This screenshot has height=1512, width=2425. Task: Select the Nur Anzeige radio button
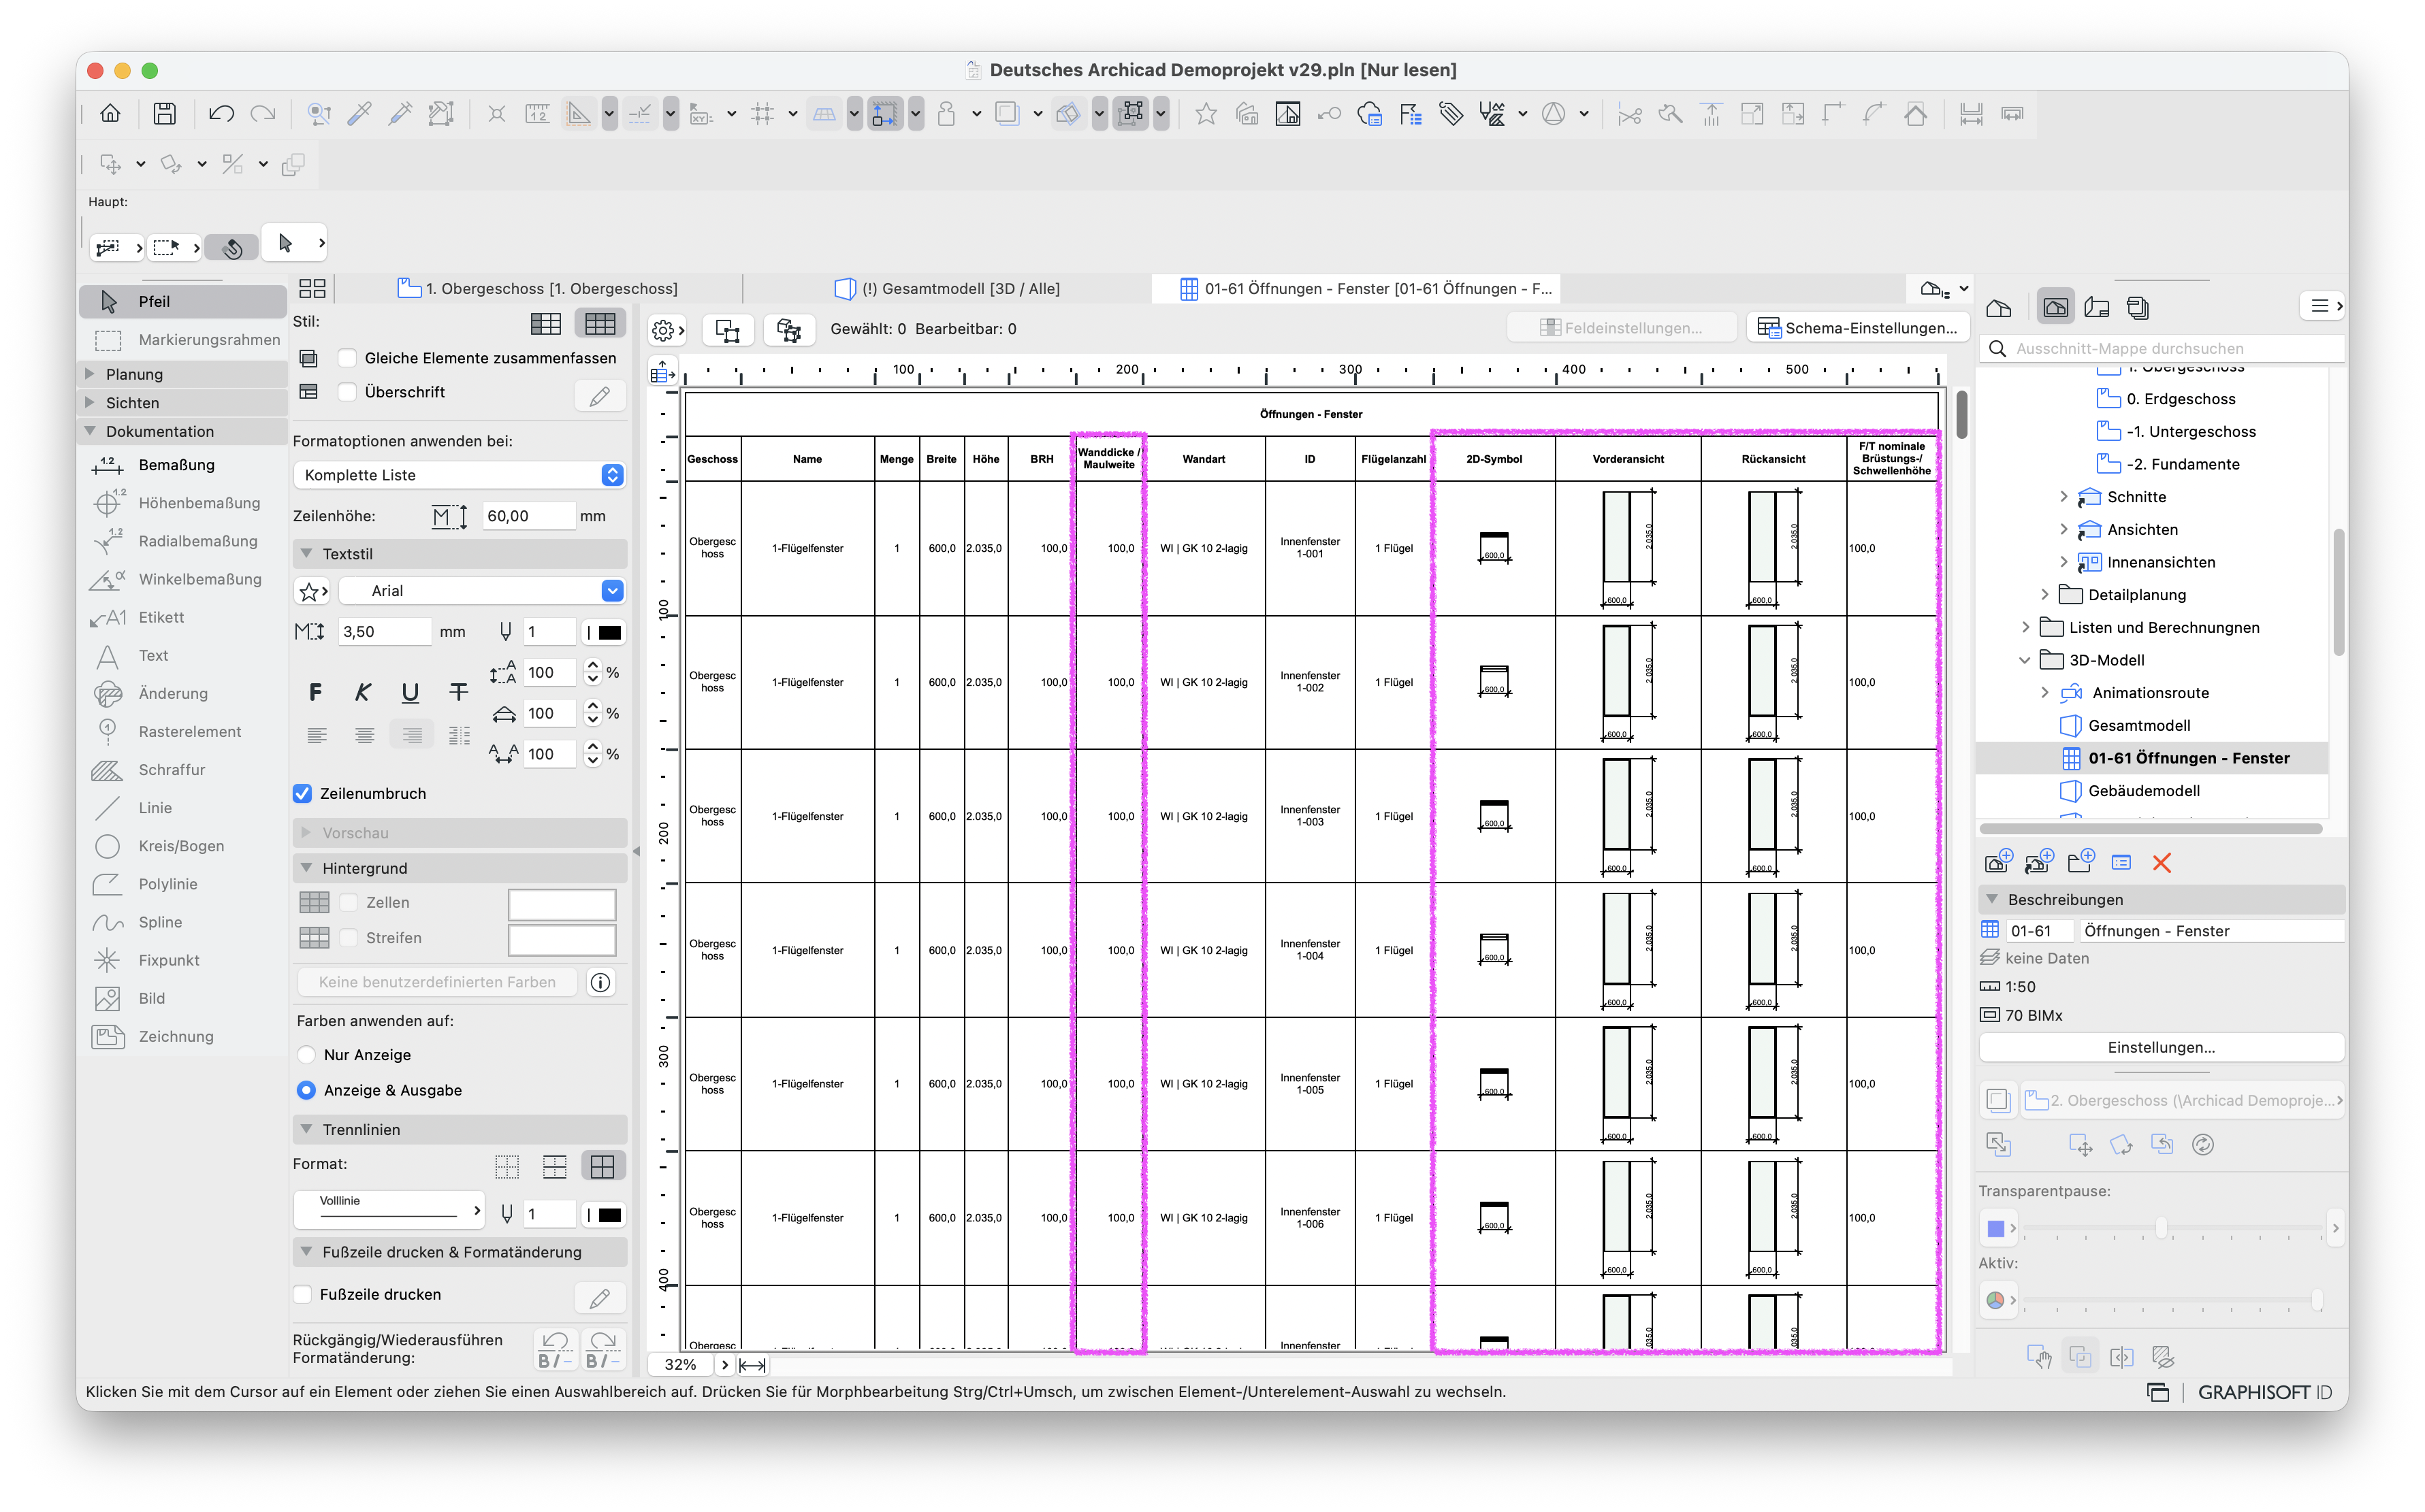coord(307,1055)
